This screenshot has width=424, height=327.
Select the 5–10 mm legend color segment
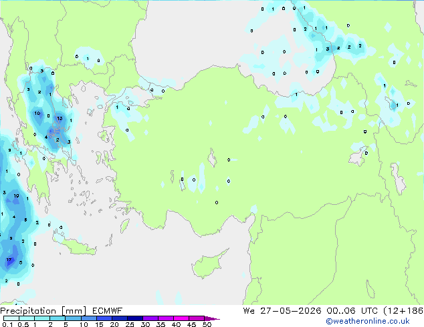pos(73,318)
